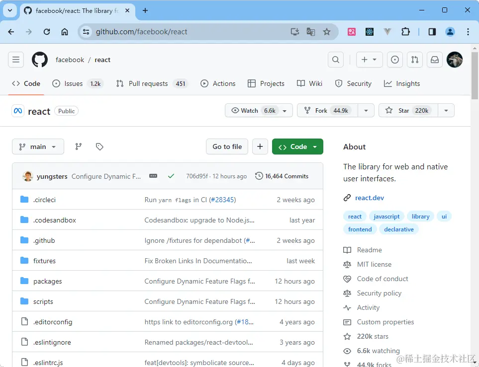The width and height of the screenshot is (479, 367).
Task: Open react.dev website link
Action: tap(370, 198)
